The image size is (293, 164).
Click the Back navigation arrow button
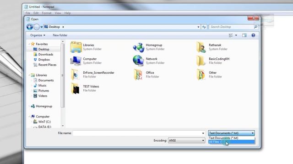29,27
